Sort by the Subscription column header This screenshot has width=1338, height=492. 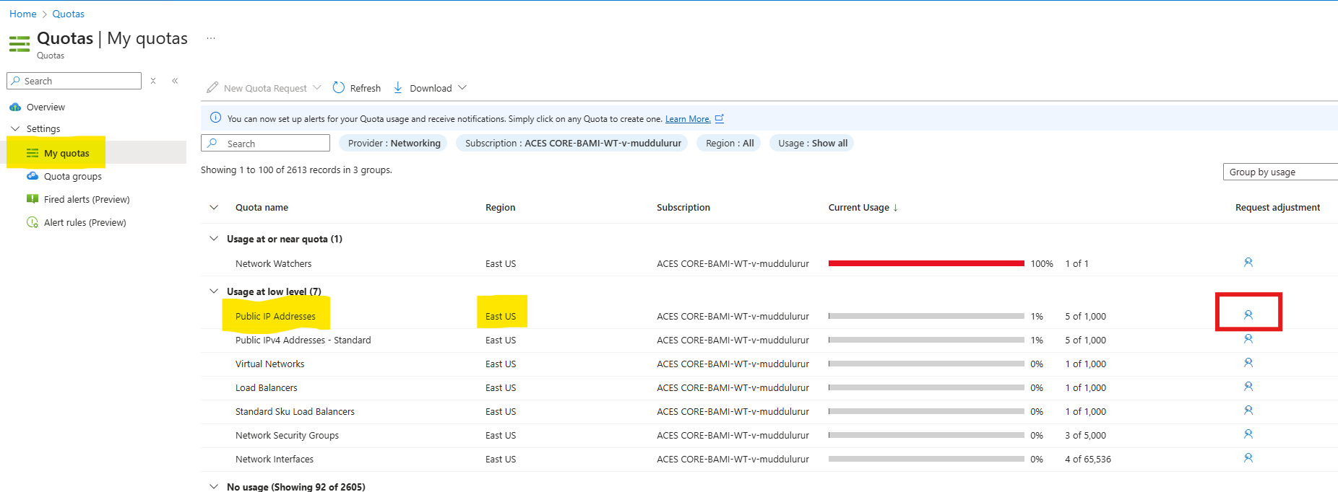[683, 207]
